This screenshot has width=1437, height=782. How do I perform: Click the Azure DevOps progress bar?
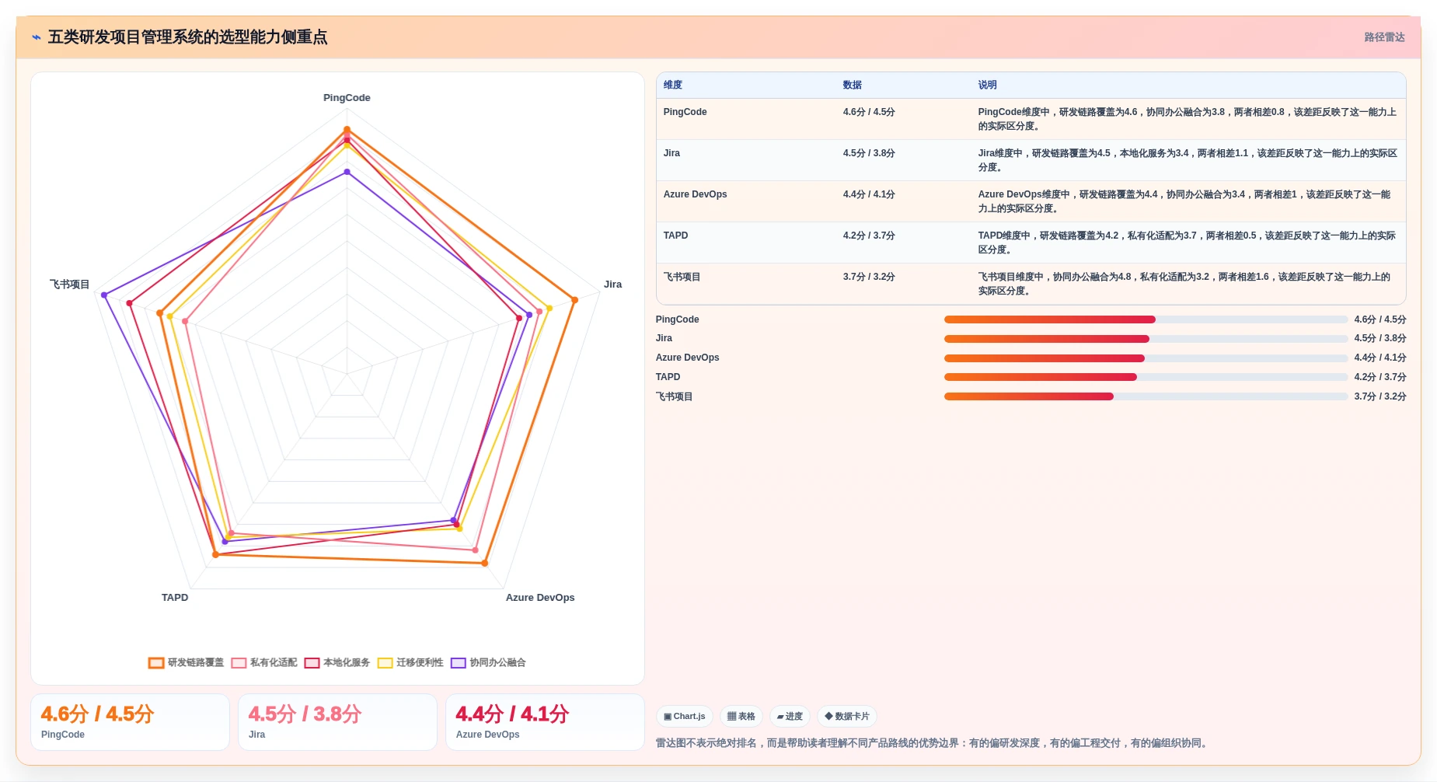click(x=1146, y=358)
